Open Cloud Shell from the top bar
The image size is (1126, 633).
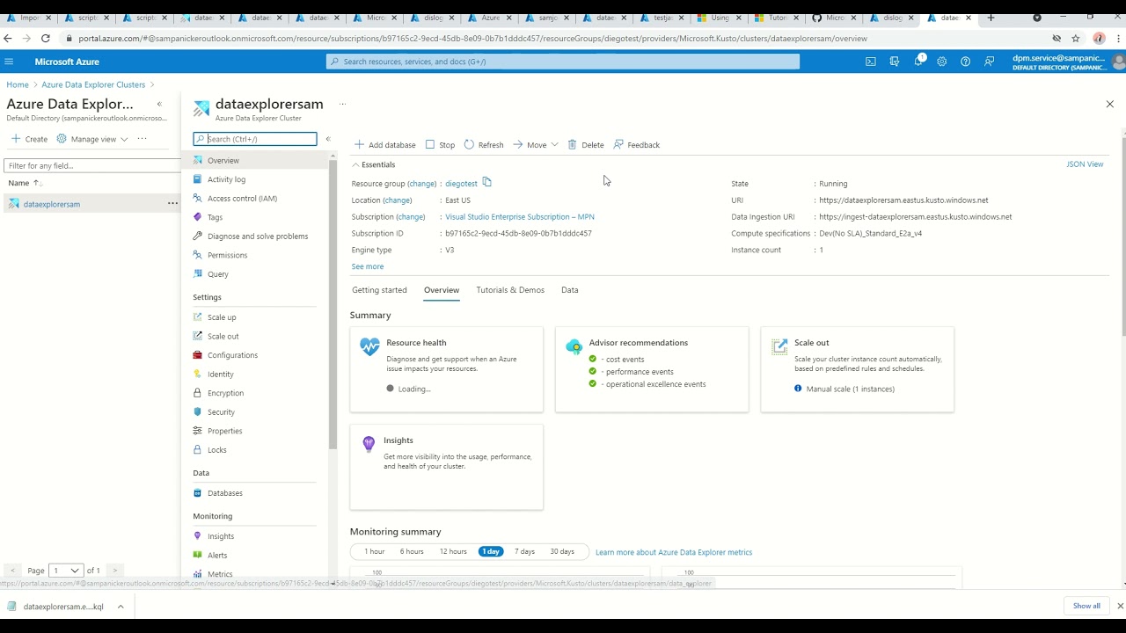(871, 62)
